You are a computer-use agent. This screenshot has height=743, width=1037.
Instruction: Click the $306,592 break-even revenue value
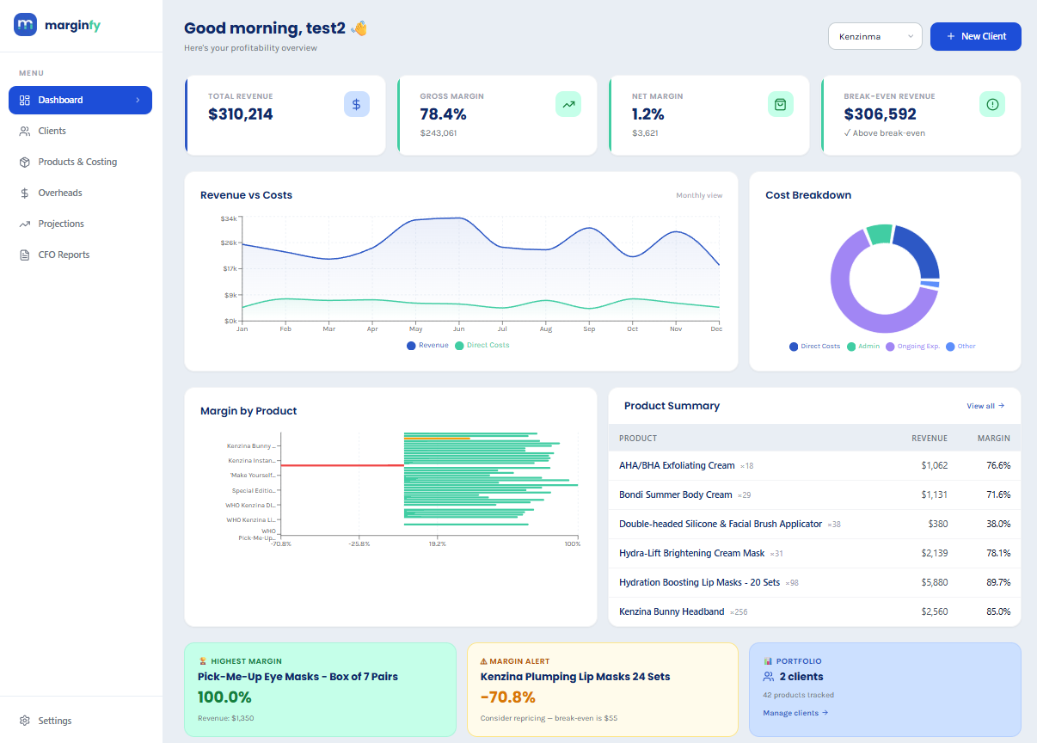[881, 114]
